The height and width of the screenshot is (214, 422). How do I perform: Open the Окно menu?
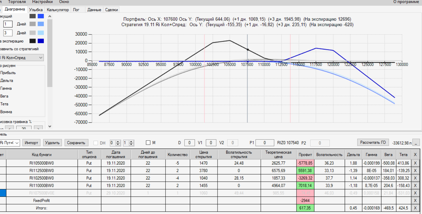(64, 2)
